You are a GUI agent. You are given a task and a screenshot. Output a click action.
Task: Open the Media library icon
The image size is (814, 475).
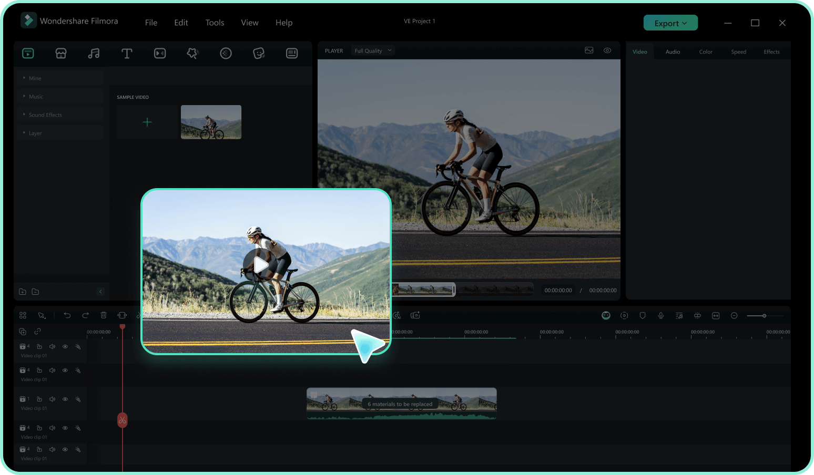(x=28, y=53)
